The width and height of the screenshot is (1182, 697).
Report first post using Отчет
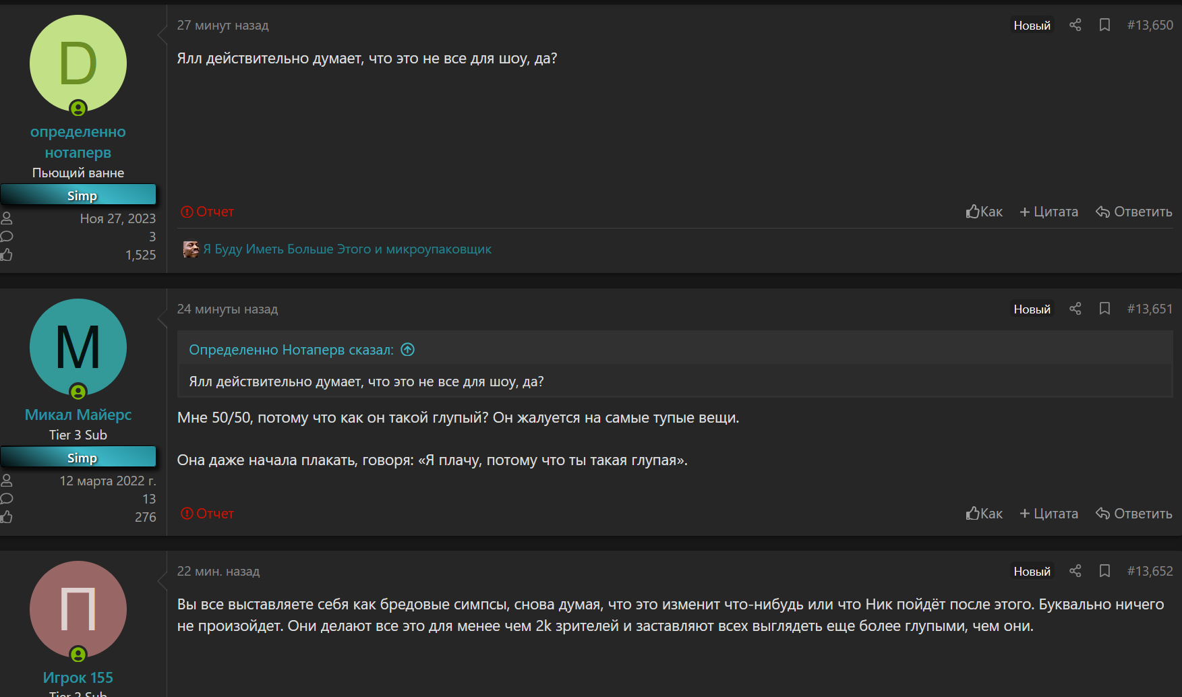click(x=207, y=212)
